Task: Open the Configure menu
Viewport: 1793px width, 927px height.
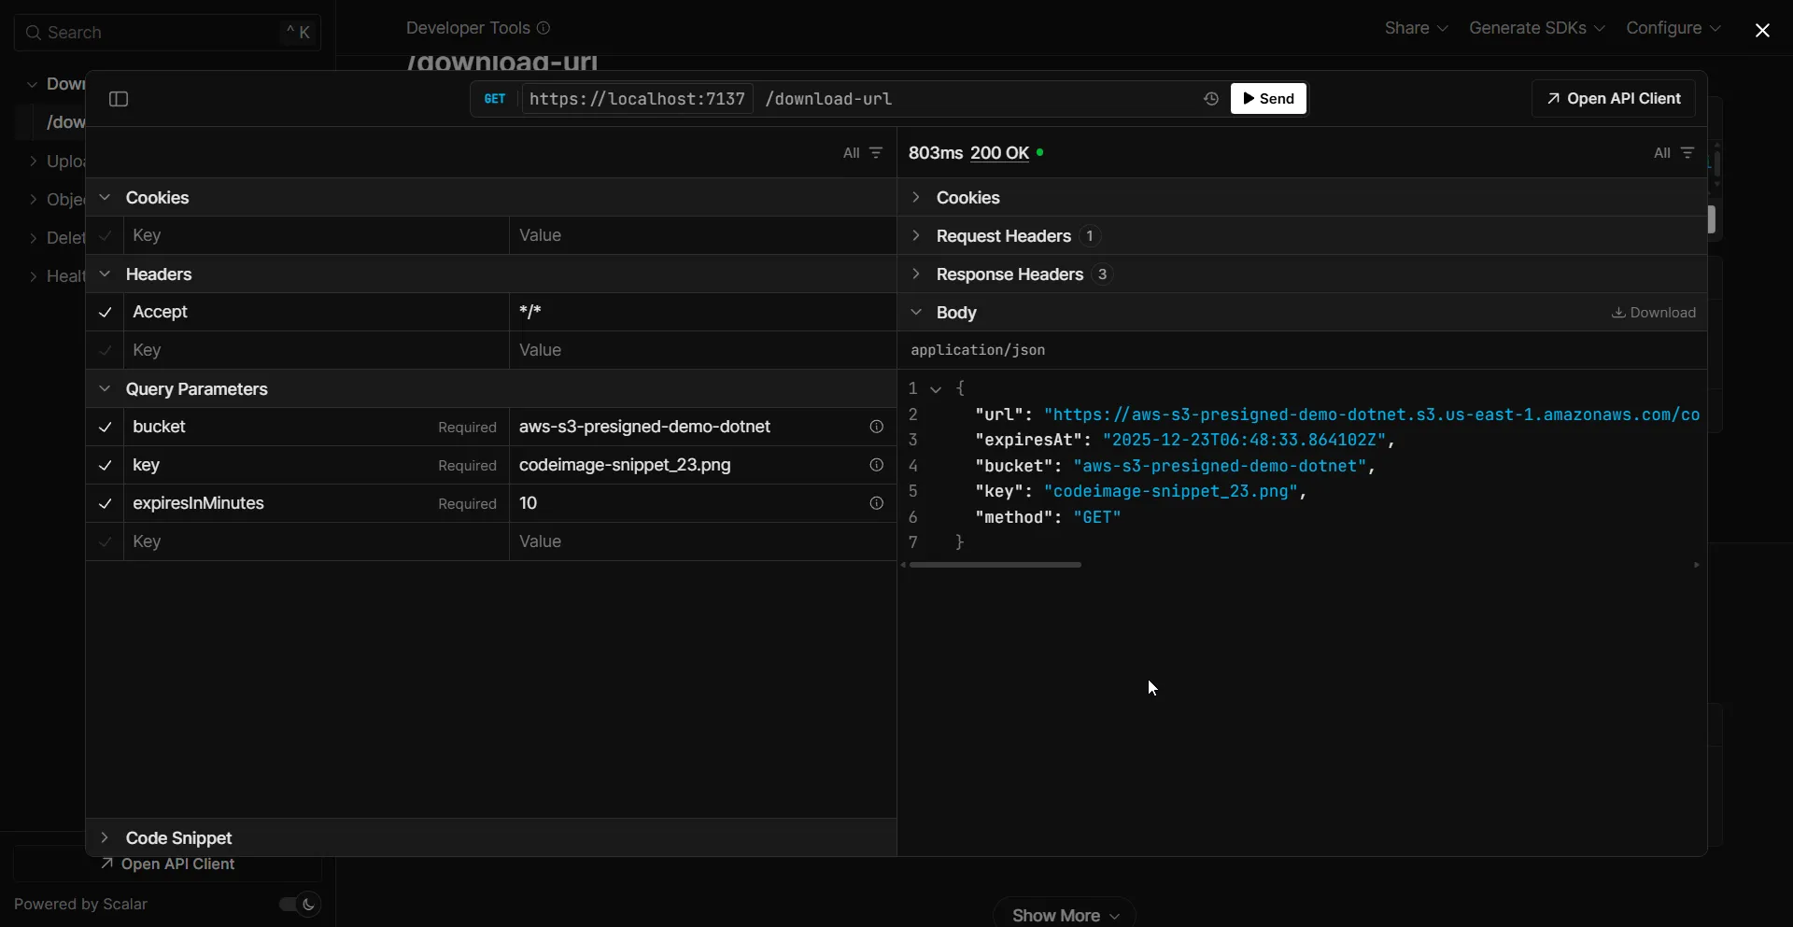Action: click(x=1673, y=29)
